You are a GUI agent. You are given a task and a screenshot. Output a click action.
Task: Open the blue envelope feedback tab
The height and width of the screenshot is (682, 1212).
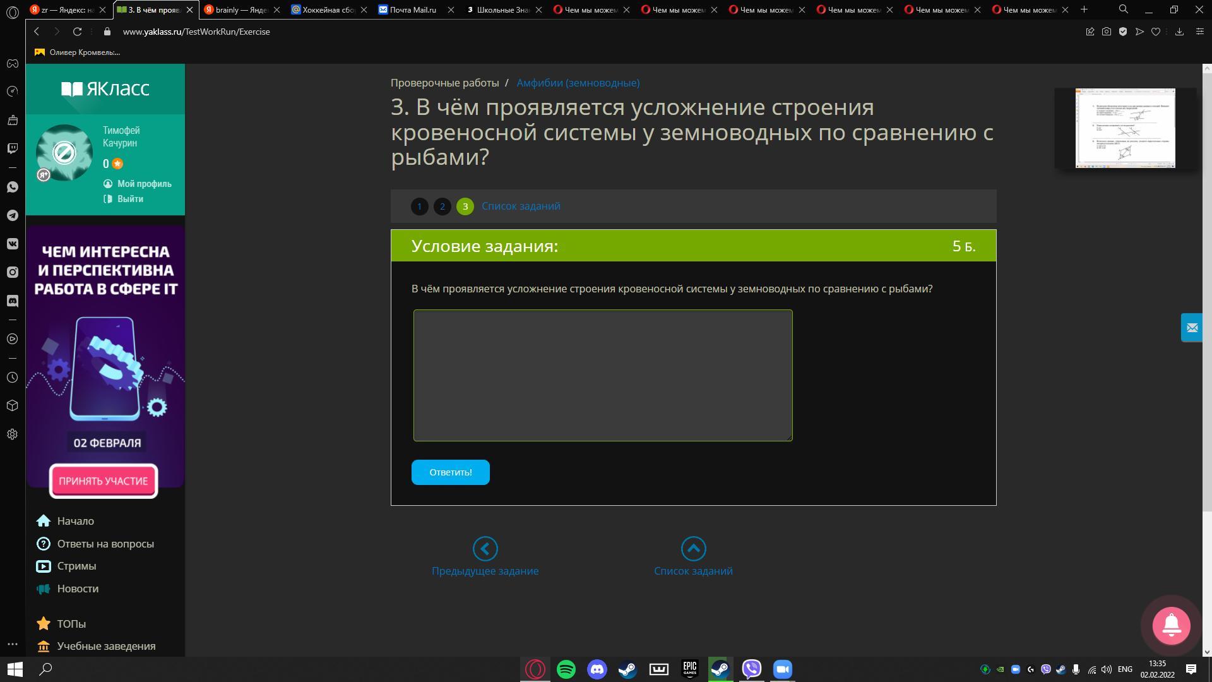click(1191, 328)
